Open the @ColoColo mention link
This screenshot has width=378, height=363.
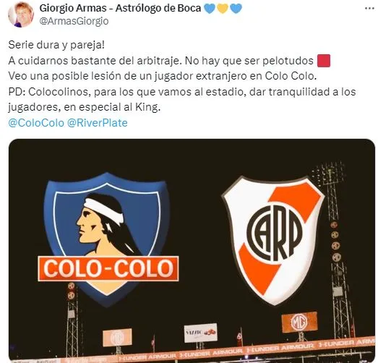[x=36, y=123]
